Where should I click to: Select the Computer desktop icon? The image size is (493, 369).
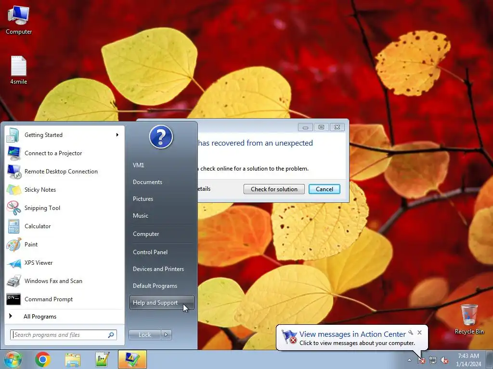19,20
